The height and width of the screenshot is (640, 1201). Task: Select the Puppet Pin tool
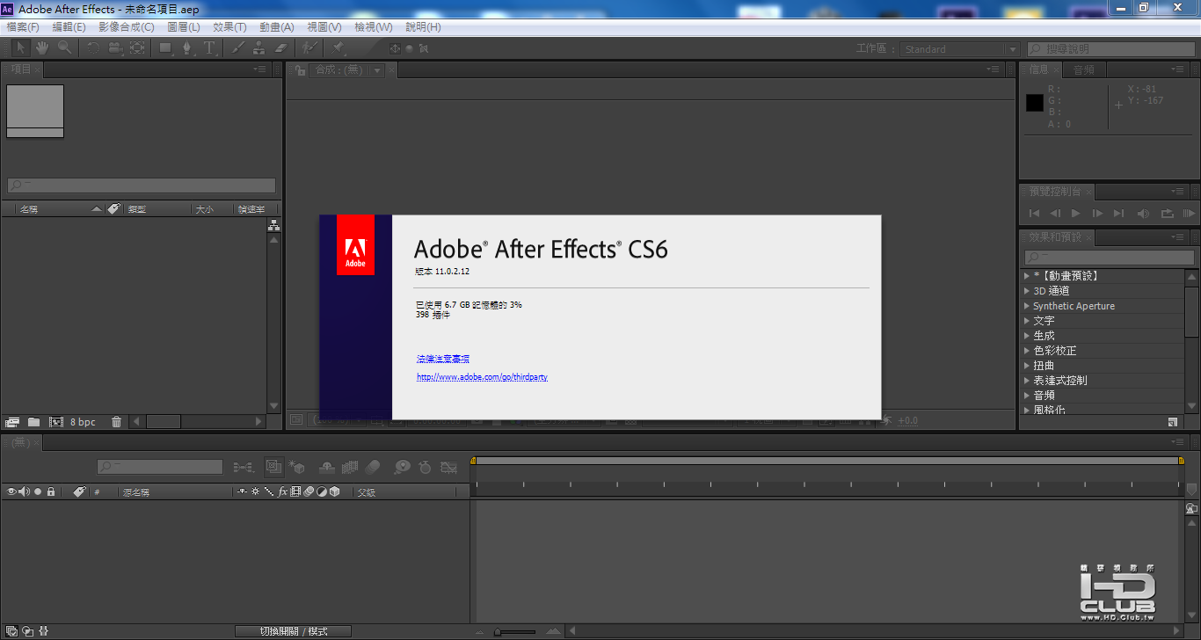pos(338,48)
